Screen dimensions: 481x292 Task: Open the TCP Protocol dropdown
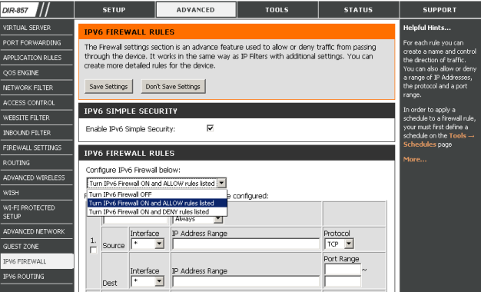(340, 244)
